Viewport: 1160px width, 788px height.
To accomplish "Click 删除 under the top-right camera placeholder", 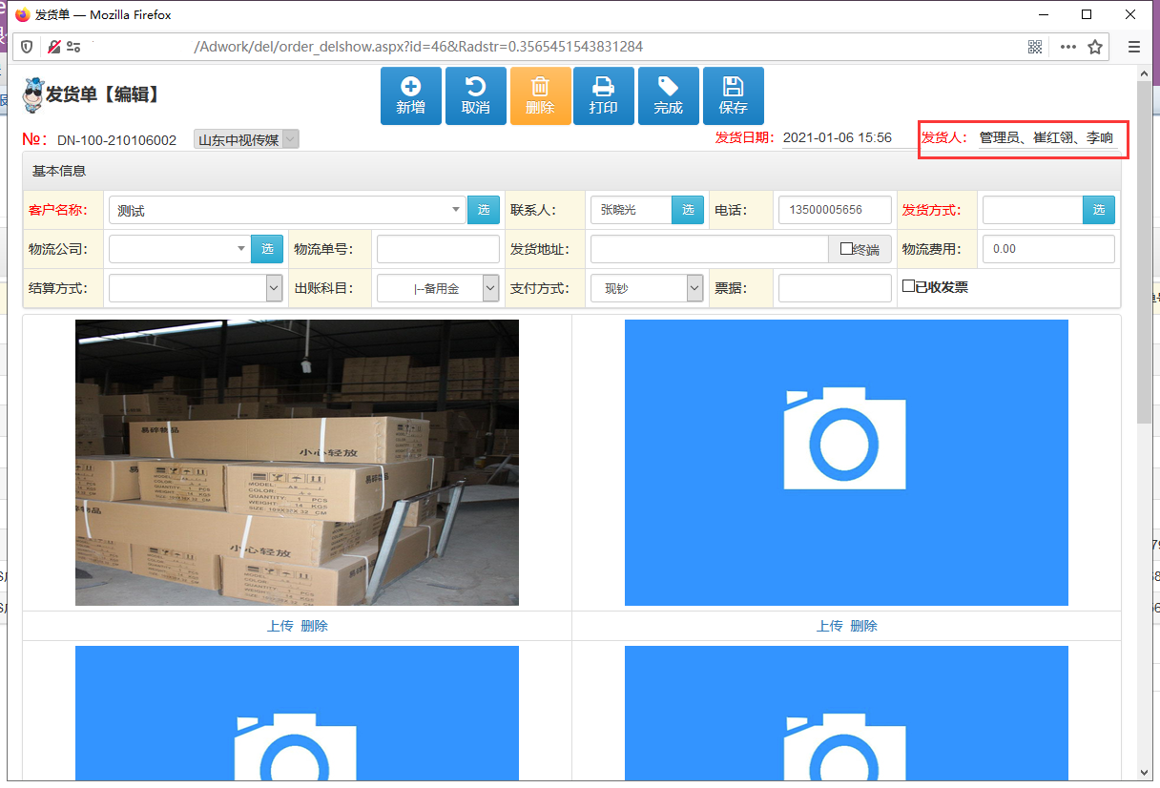I will tap(864, 626).
